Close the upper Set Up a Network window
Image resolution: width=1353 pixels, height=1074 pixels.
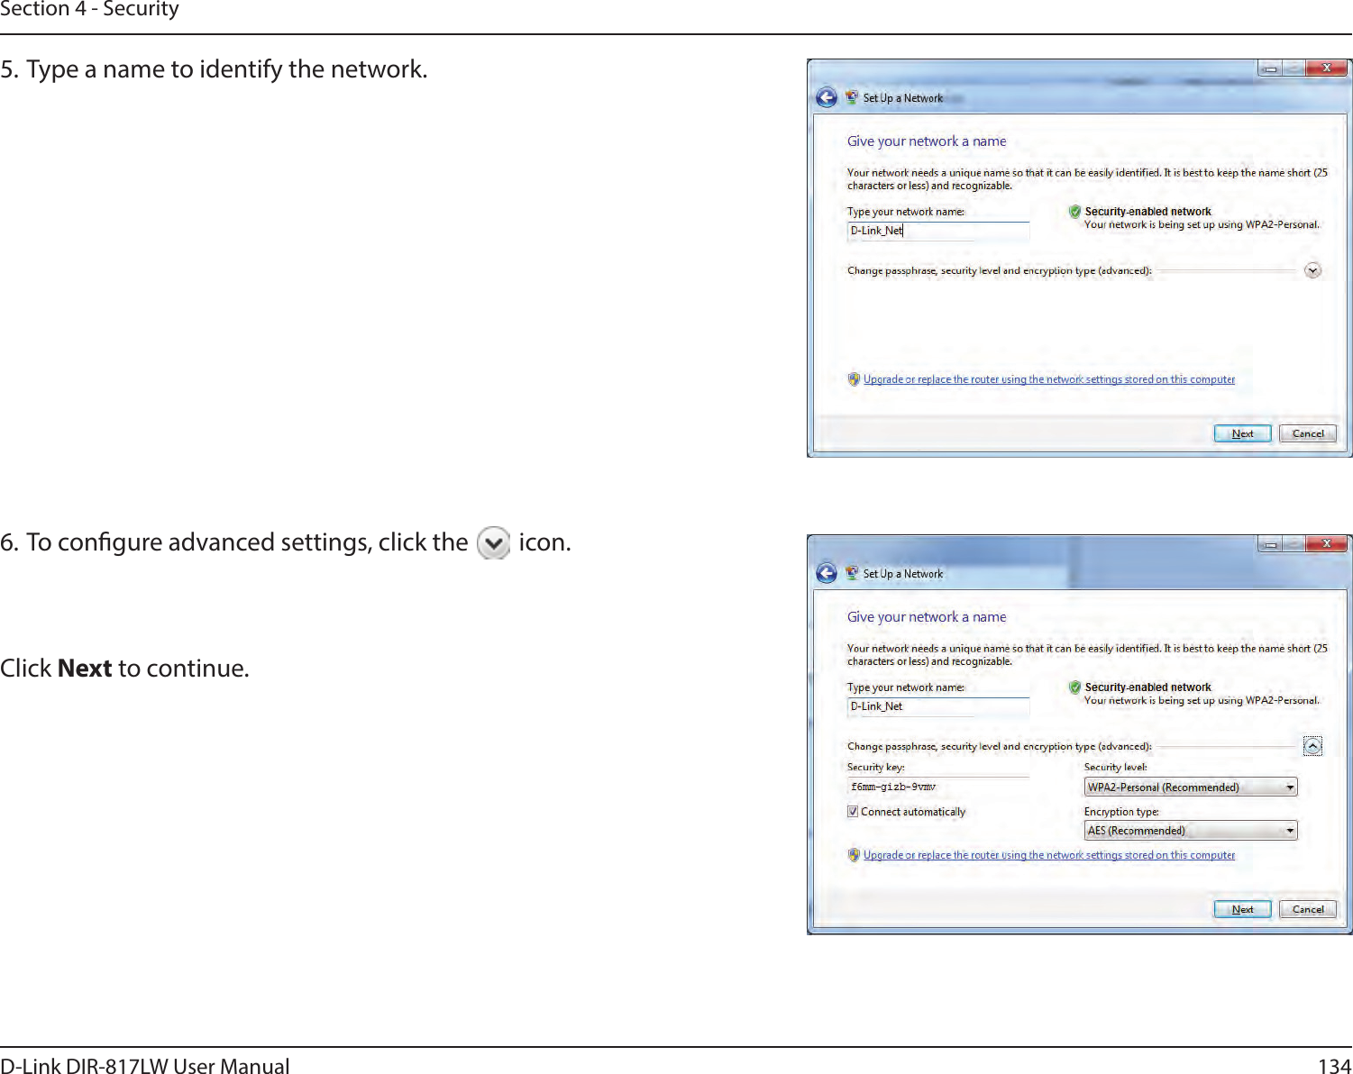[1327, 68]
